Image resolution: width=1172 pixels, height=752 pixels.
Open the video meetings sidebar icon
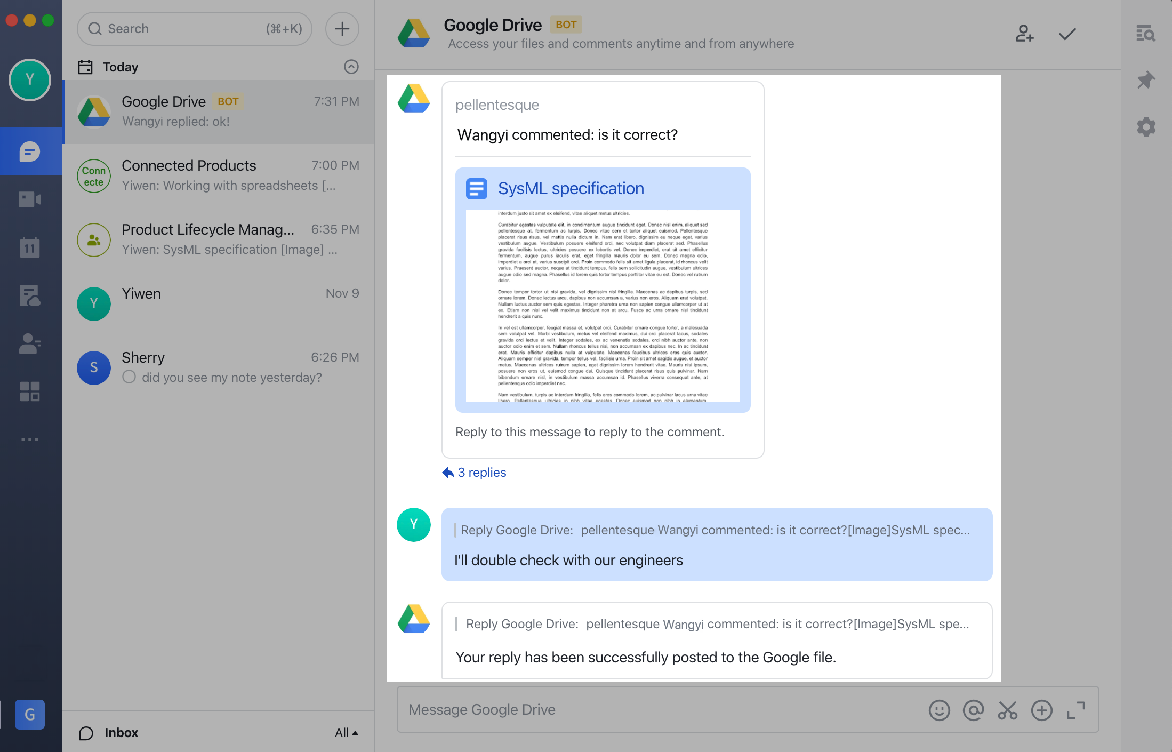tap(30, 199)
